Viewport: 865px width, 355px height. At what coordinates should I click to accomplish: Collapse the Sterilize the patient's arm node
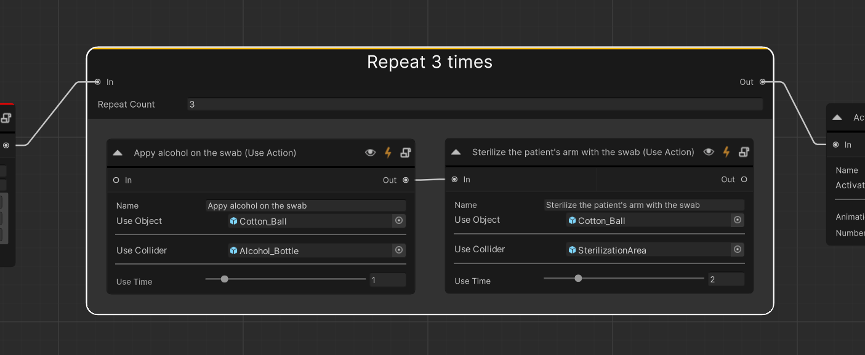point(456,151)
